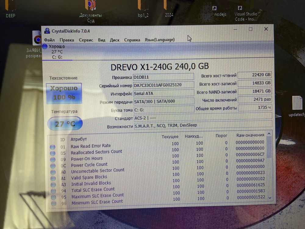Open the nodejs desktop shortcut
Viewport: 305px width, 229px height.
[x=220, y=11]
